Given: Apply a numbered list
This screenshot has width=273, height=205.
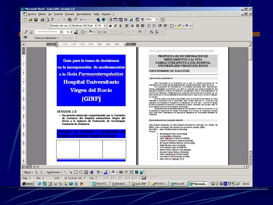Looking at the screenshot, I should [149, 26].
